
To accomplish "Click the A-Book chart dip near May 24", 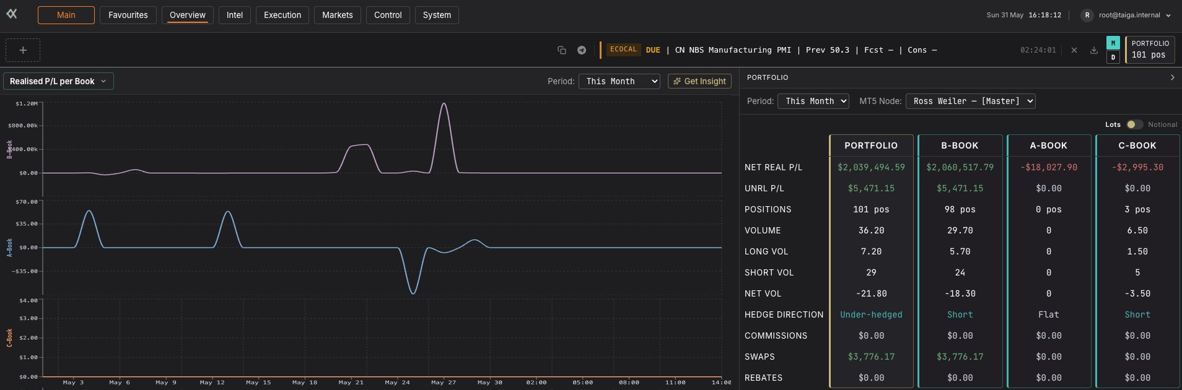I will pos(413,292).
